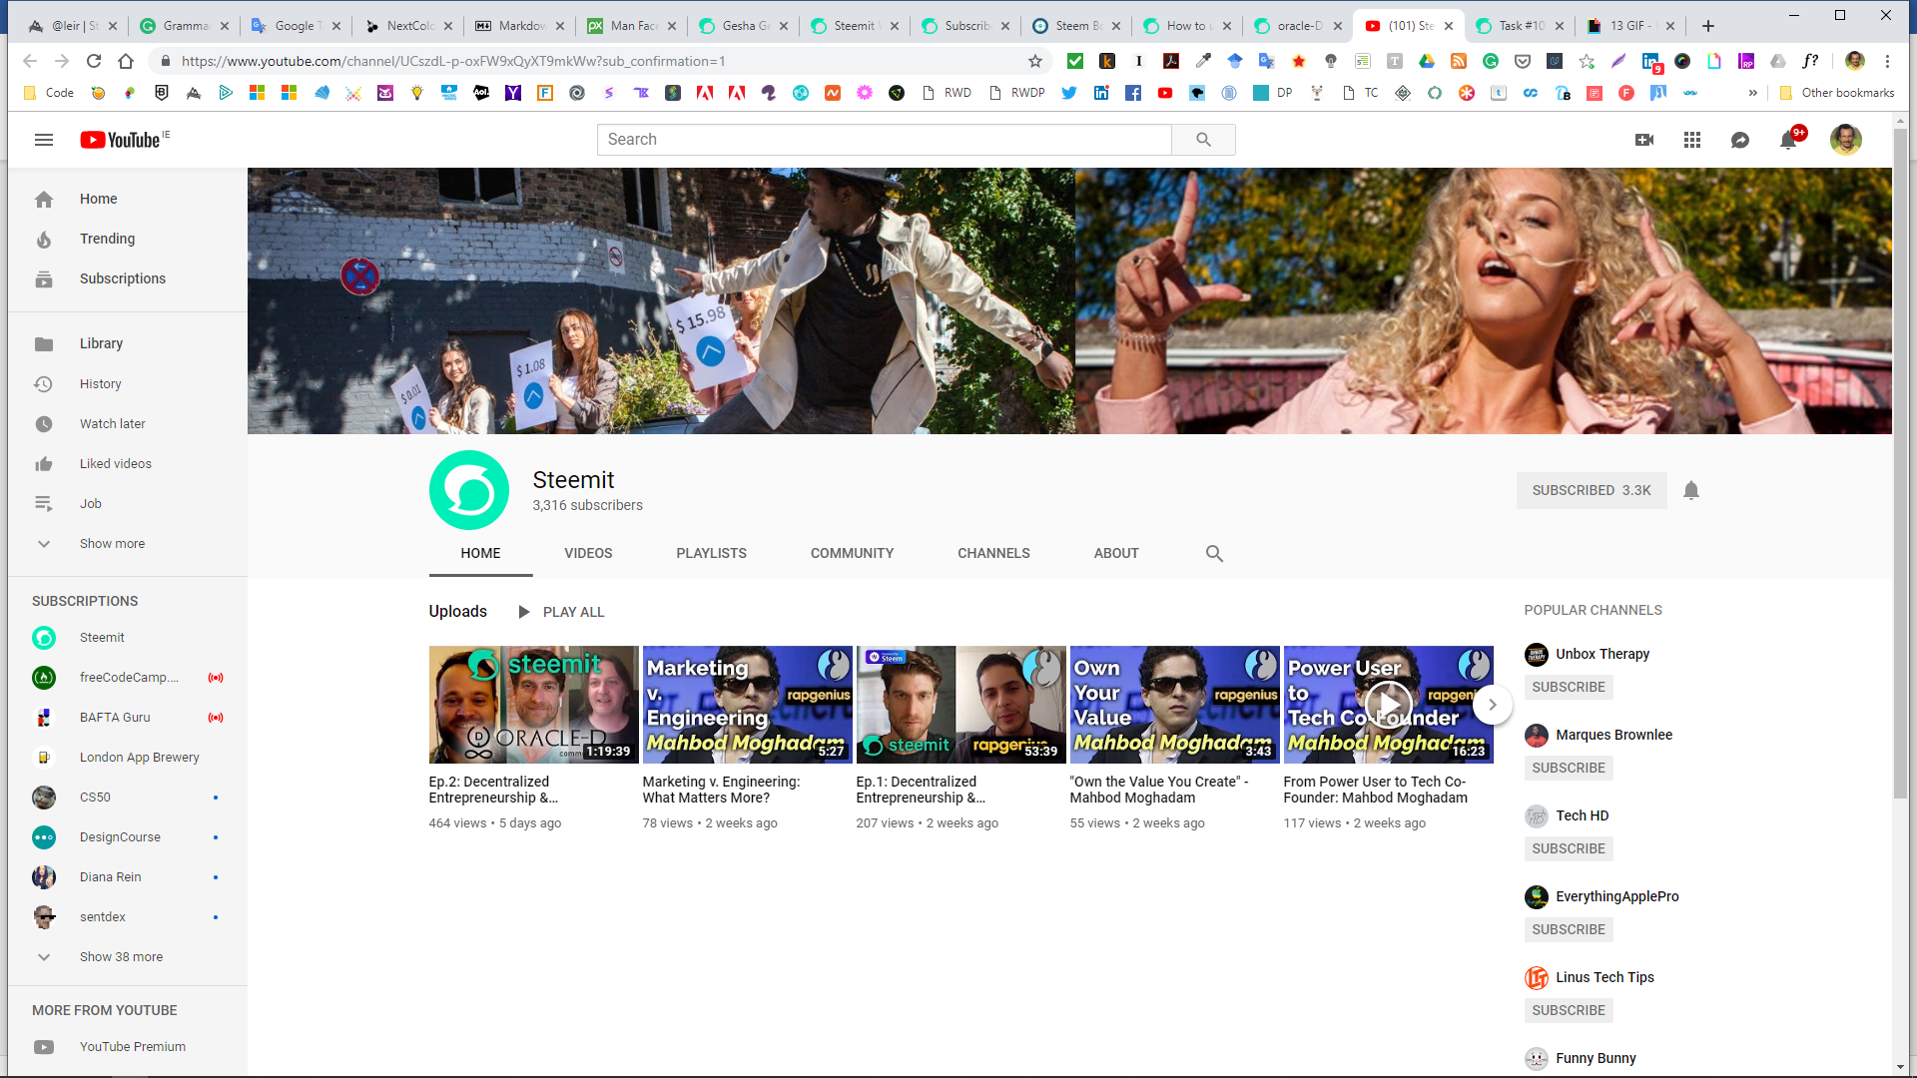Open the Job playlist in sidebar
The image size is (1917, 1078).
[128, 504]
